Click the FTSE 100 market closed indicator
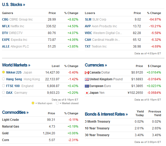 click(4, 86)
